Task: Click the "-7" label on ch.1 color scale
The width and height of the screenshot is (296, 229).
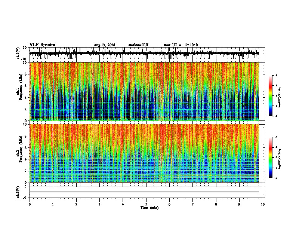Action: (x=276, y=116)
